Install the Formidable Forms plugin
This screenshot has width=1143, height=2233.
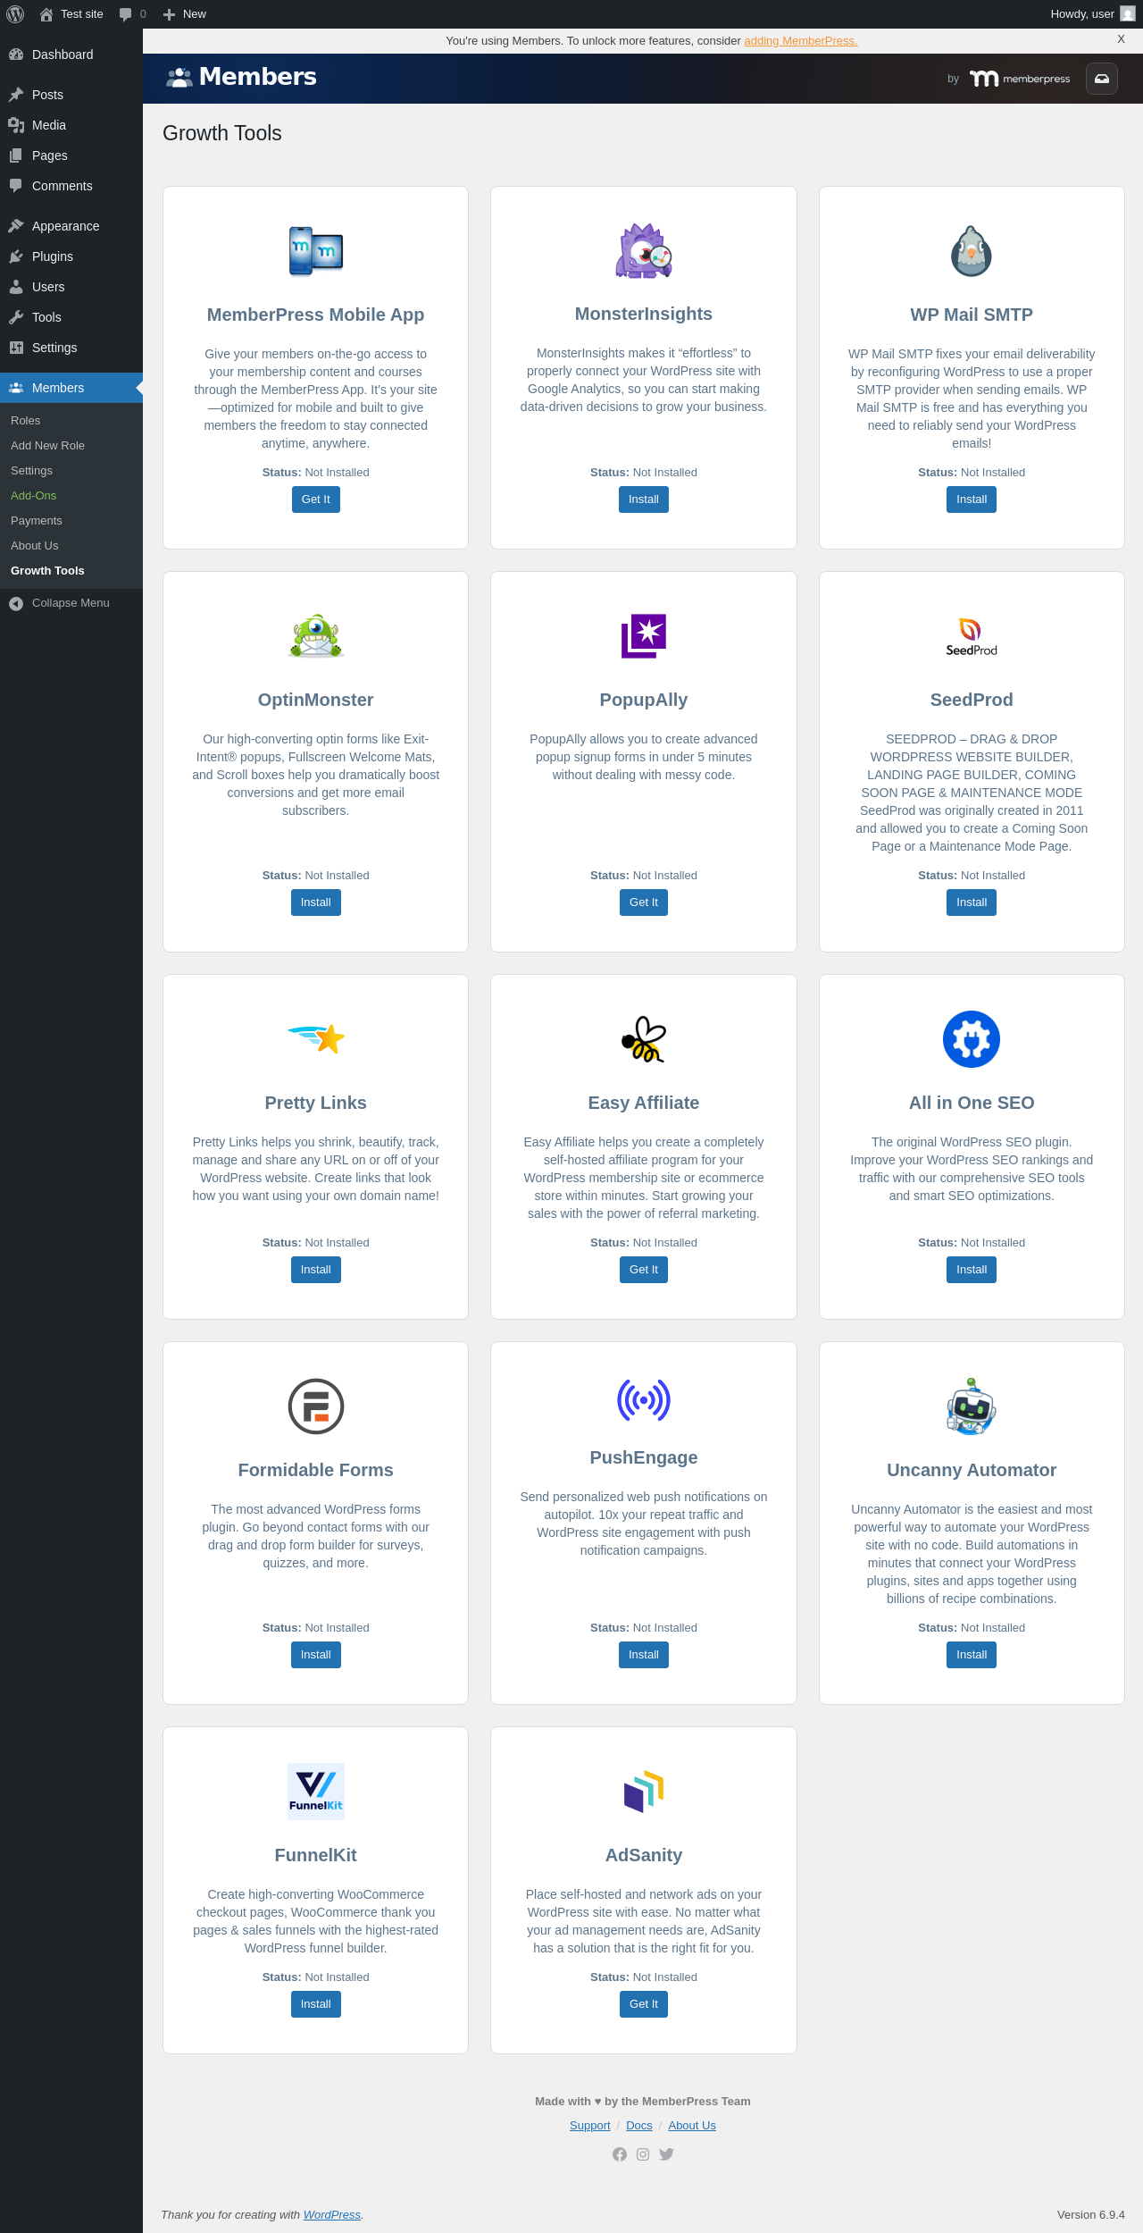tap(316, 1655)
